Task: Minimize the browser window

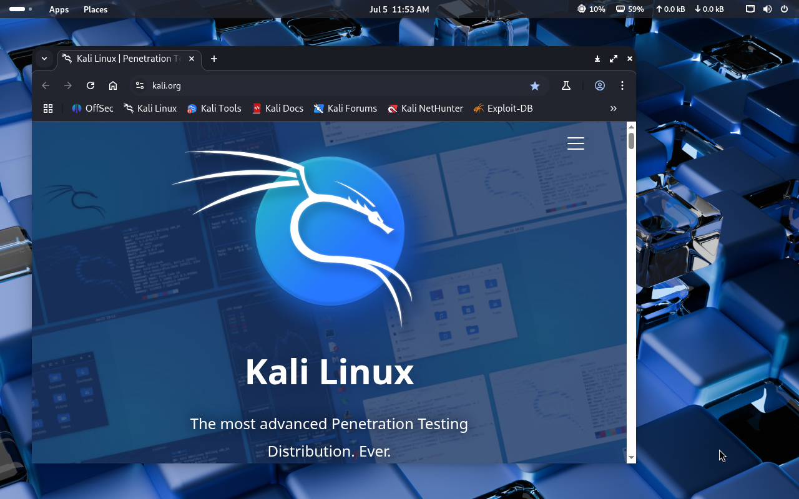Action: coord(597,59)
